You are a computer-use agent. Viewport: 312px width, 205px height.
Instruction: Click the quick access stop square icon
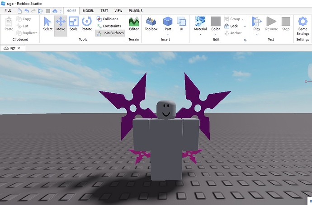click(x=48, y=11)
